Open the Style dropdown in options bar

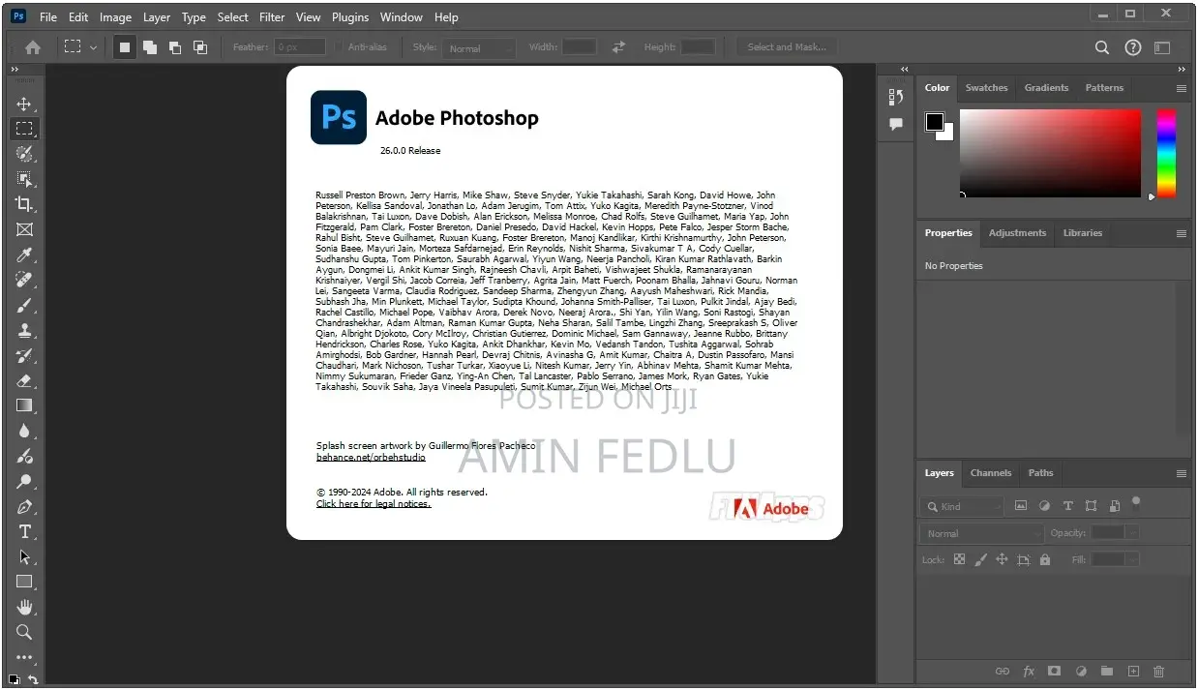(480, 46)
